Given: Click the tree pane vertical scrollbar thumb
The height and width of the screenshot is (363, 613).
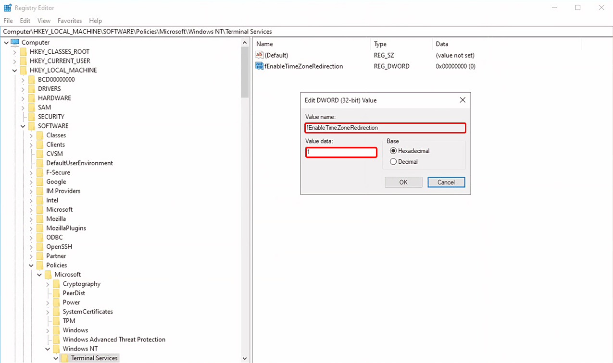Looking at the screenshot, I should click(245, 72).
